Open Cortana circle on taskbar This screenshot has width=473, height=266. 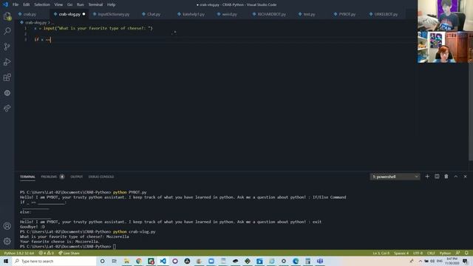(x=102, y=261)
